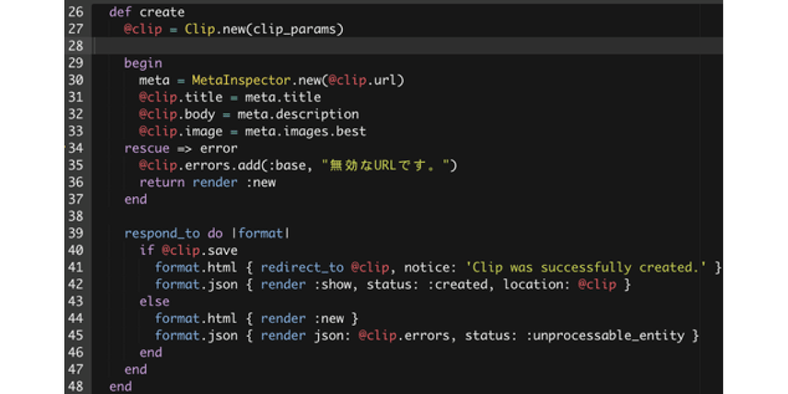Click "meta.description" on line 32
The image size is (788, 394).
pyautogui.click(x=298, y=114)
